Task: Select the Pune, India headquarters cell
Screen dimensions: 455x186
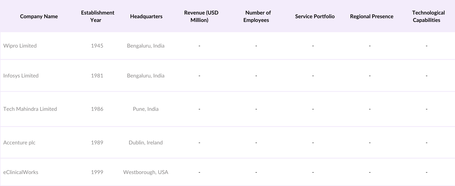Action: pyautogui.click(x=146, y=109)
